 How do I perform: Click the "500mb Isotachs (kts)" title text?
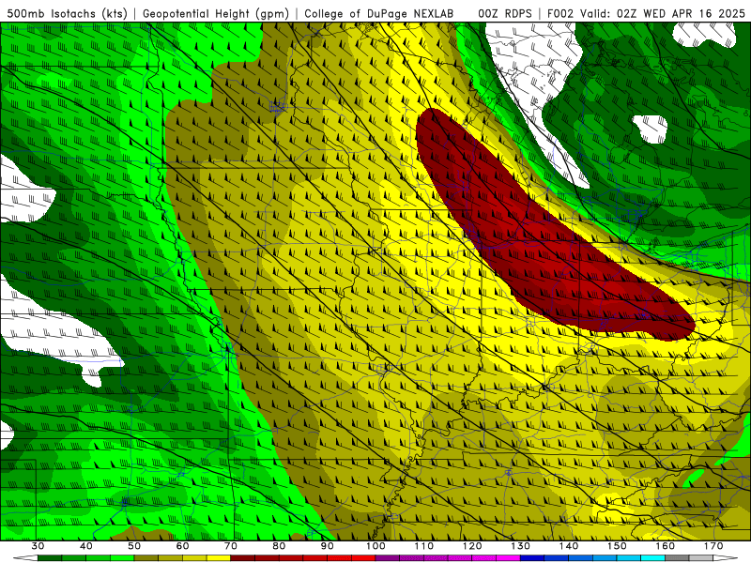(66, 13)
